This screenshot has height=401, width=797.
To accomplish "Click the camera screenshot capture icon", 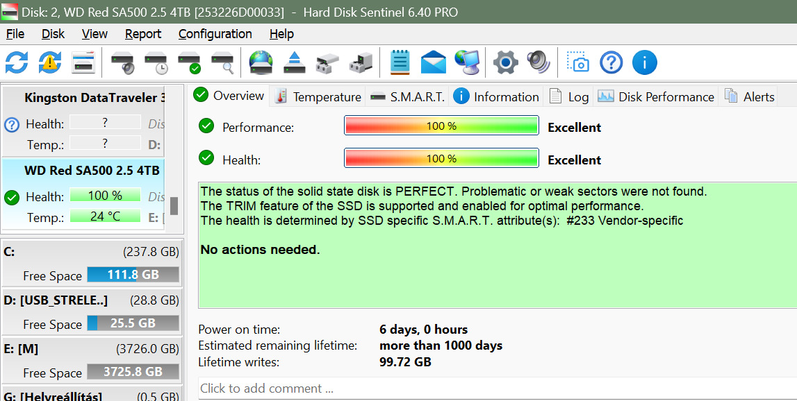I will click(578, 62).
